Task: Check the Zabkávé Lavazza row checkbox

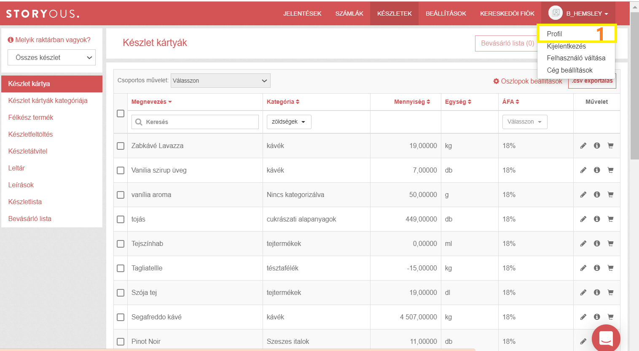Action: pos(121,146)
